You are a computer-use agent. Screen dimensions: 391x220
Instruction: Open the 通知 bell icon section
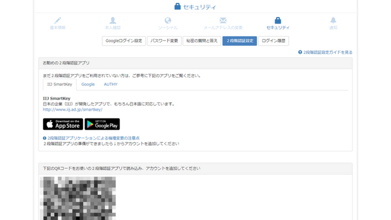[333, 24]
